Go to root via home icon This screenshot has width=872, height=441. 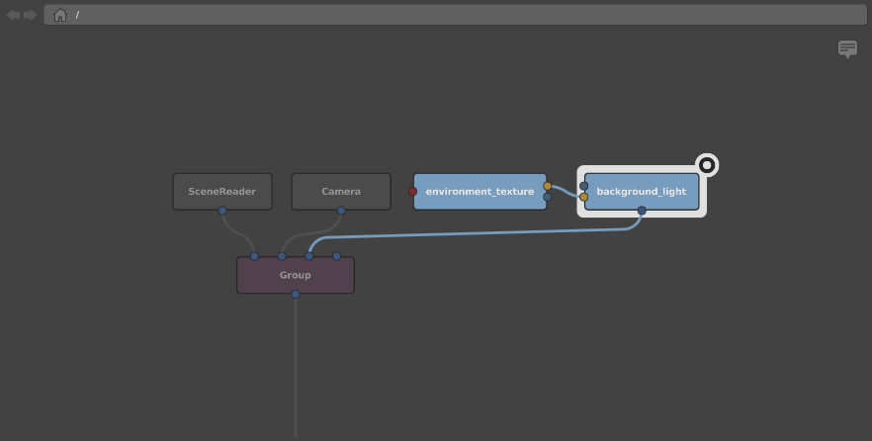60,15
